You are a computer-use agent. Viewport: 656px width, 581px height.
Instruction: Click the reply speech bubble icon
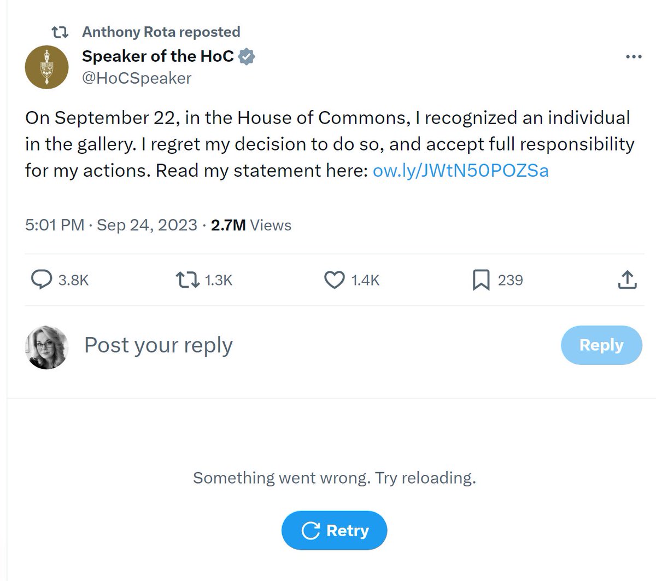pos(41,280)
